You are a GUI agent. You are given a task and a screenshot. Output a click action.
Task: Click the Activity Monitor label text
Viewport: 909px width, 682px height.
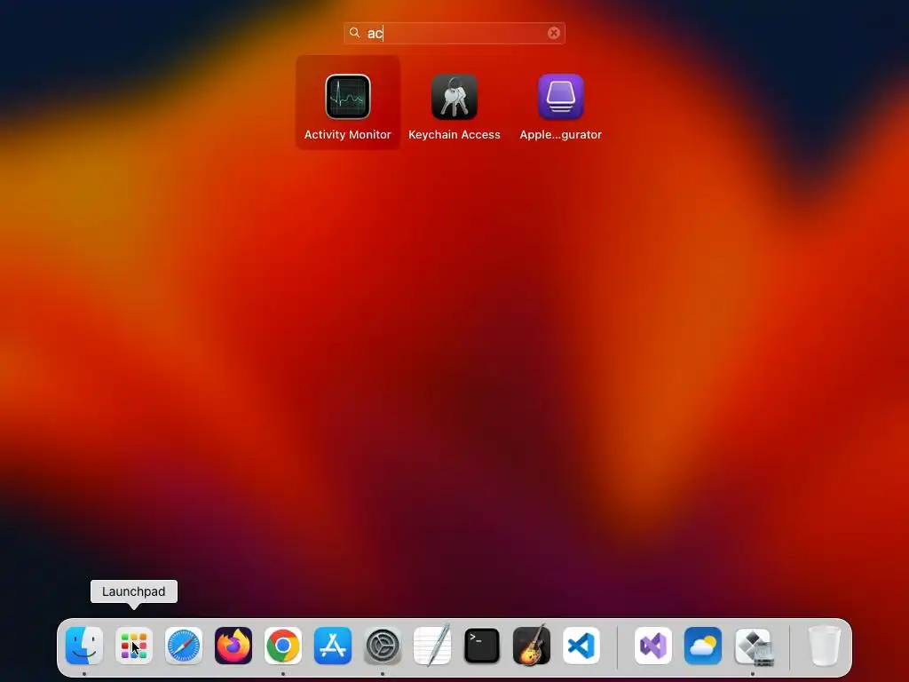[x=348, y=135]
